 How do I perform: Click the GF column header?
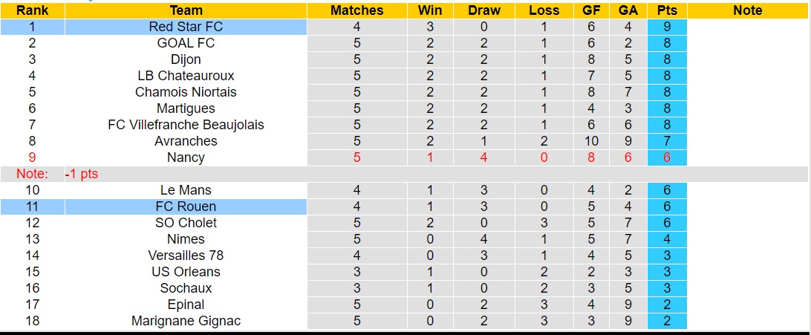point(590,10)
